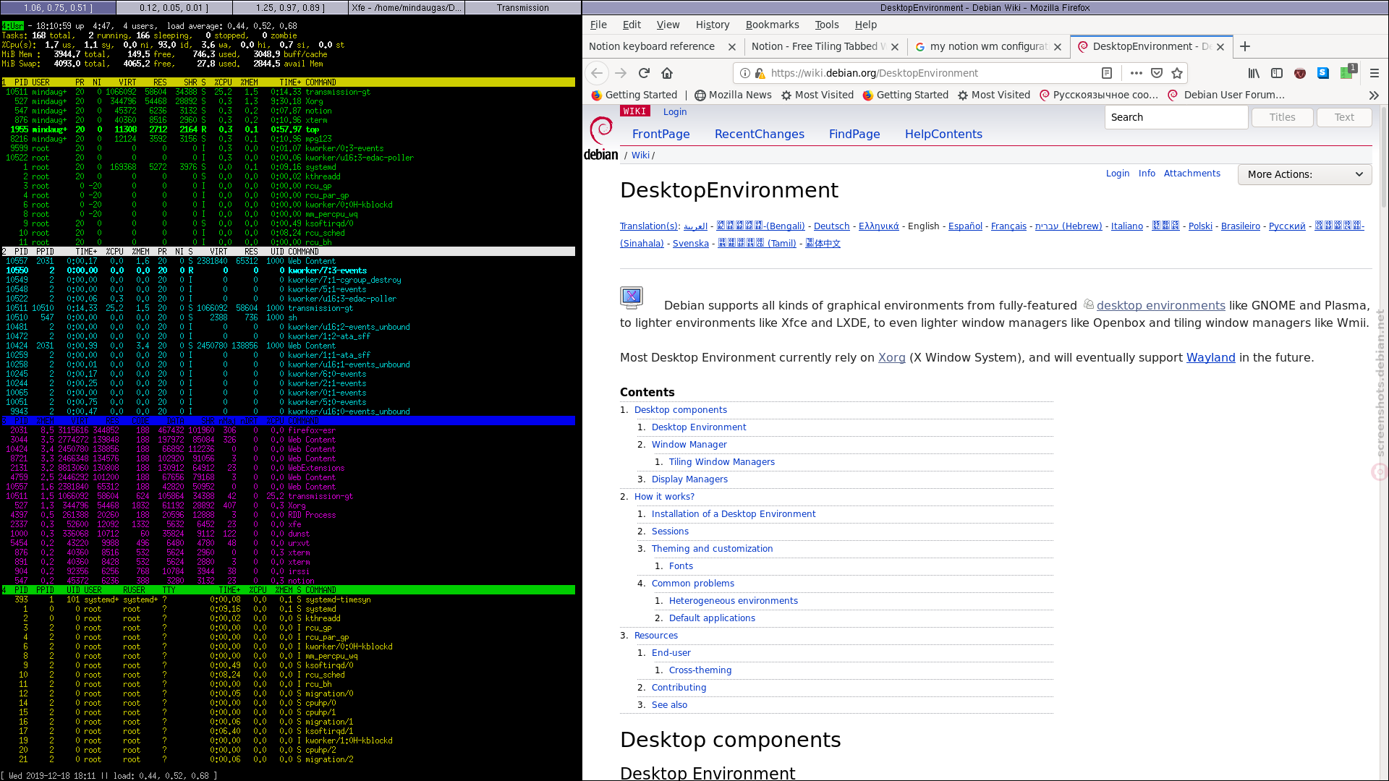This screenshot has height=781, width=1389.
Task: Open the Firefox home page
Action: 667,73
